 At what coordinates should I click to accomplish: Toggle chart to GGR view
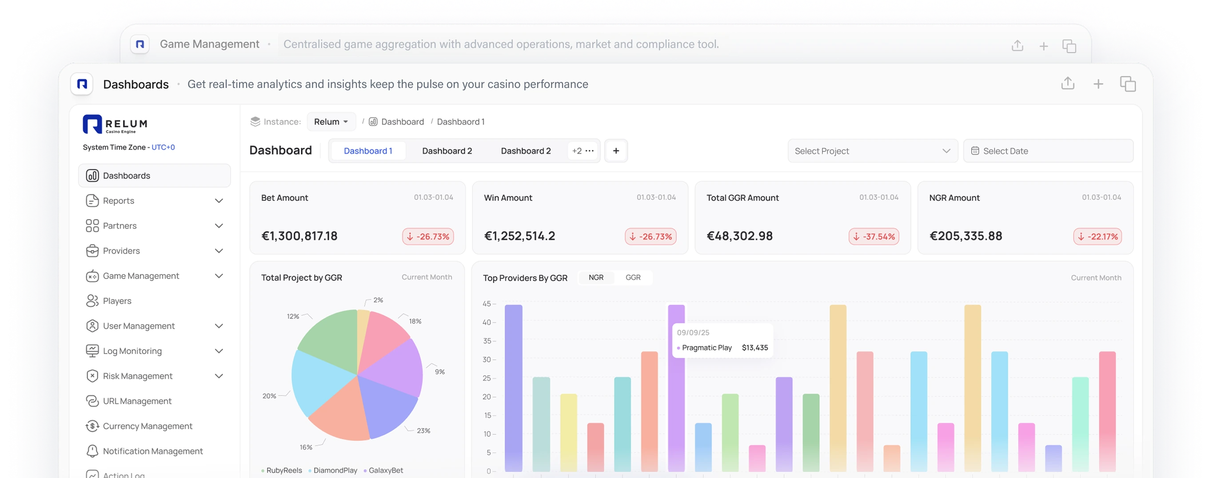633,277
